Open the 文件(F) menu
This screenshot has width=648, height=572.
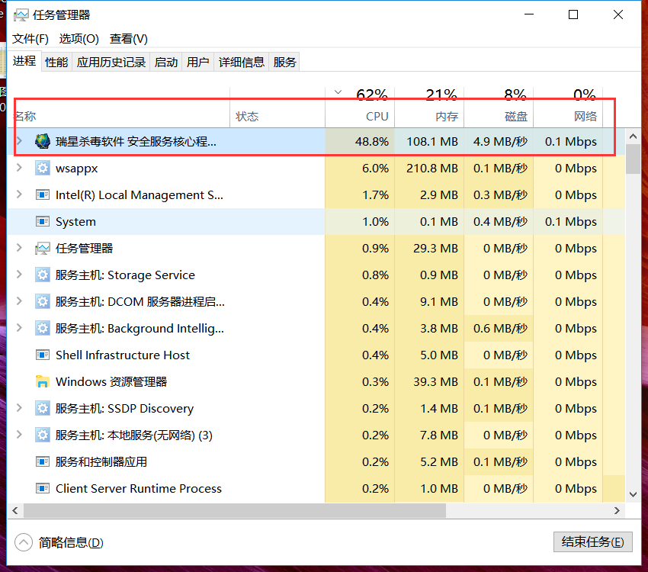coord(30,39)
